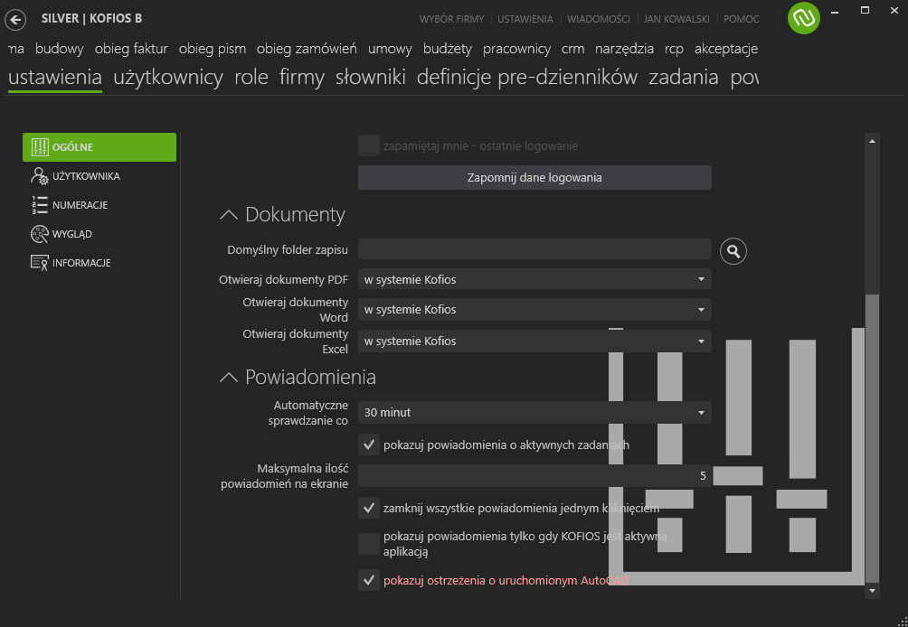Click the 'Domyślny folder zapisu' field
Image resolution: width=908 pixels, height=627 pixels.
pos(534,249)
